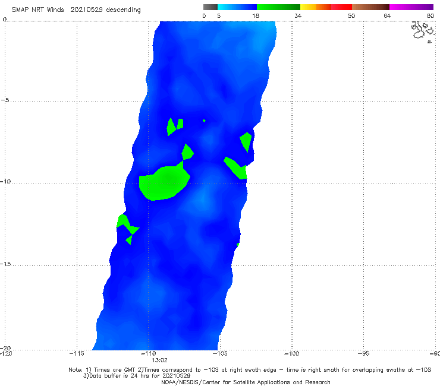Click the '-15' latitude axis label
This screenshot has height=386, width=440.
click(5, 264)
